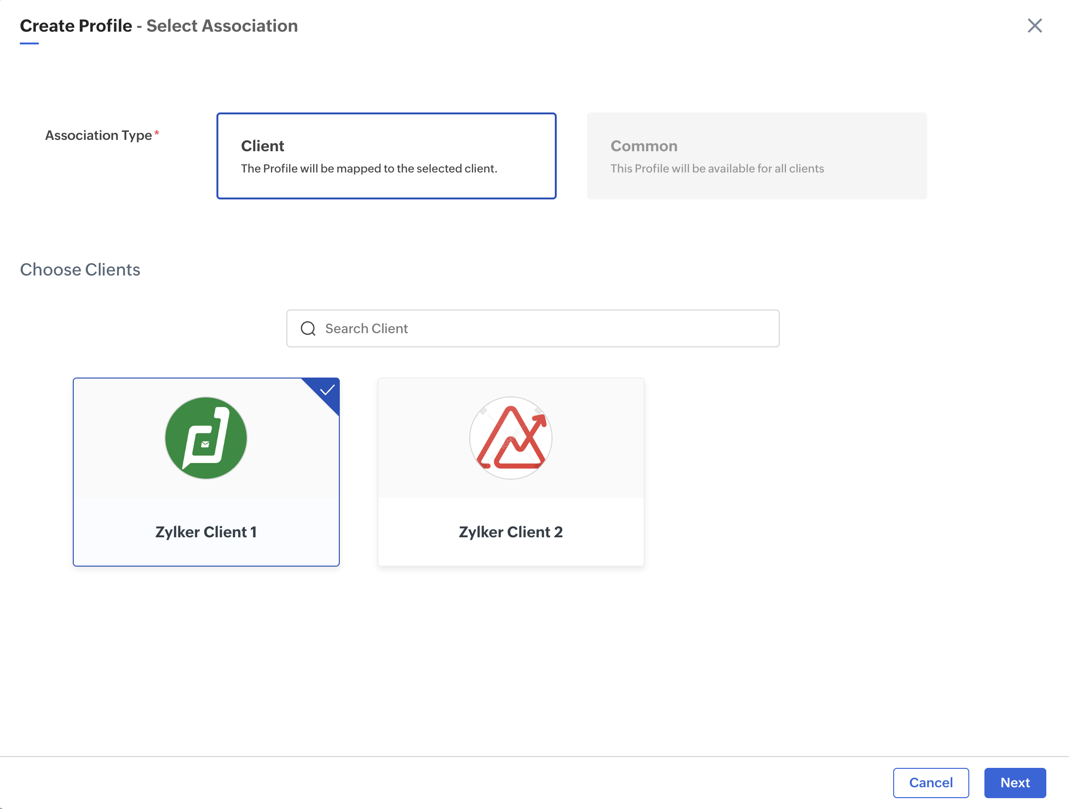Viewport: 1069px width, 809px height.
Task: Select the Common association type
Action: (x=756, y=155)
